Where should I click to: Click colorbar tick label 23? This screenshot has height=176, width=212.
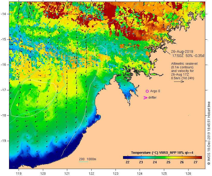141,162
